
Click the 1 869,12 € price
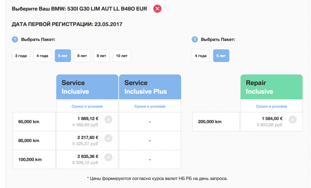88,119
